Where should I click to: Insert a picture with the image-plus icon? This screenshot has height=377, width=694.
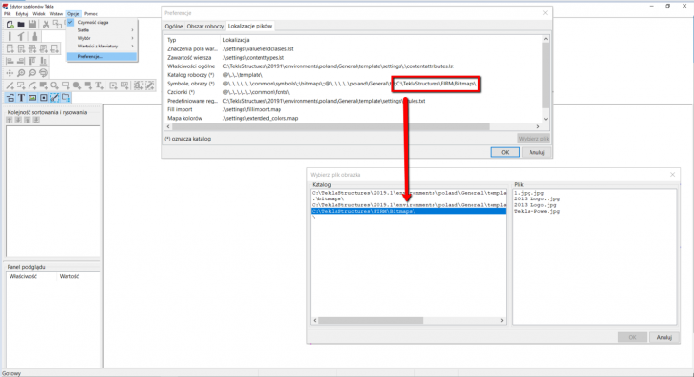pyautogui.click(x=125, y=85)
